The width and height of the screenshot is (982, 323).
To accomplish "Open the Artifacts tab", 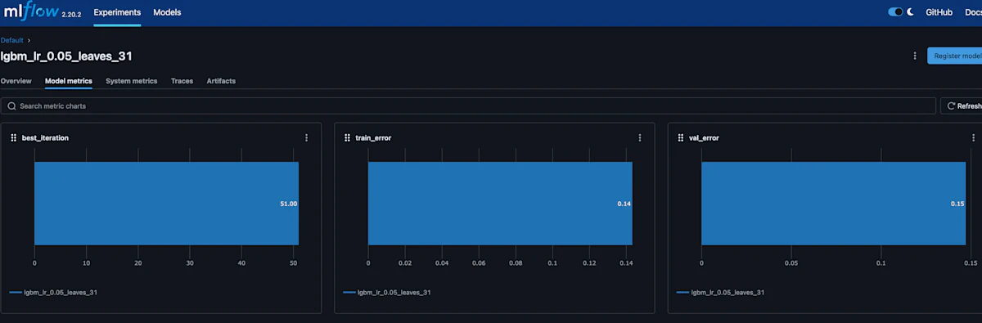I will (x=221, y=81).
